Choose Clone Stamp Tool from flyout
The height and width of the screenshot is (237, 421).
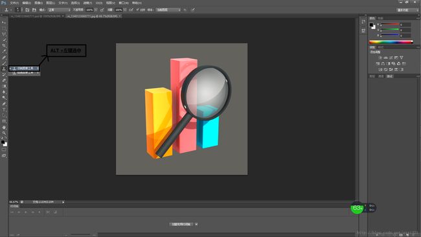coord(24,69)
